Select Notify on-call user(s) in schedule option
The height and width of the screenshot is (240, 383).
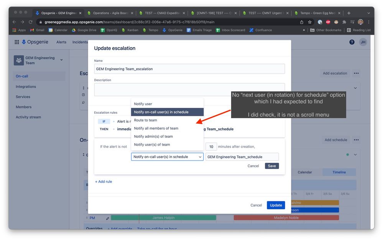(x=167, y=112)
